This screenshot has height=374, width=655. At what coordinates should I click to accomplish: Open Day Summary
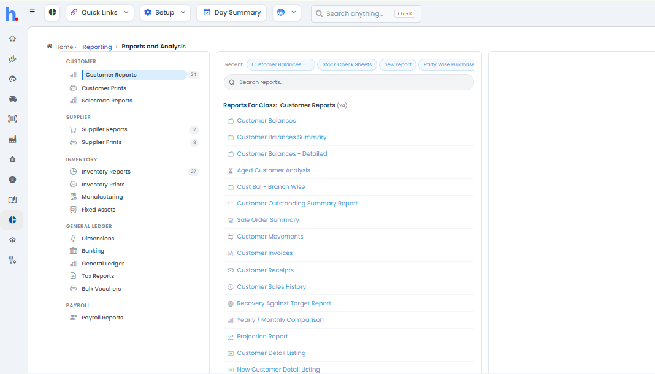pos(231,12)
